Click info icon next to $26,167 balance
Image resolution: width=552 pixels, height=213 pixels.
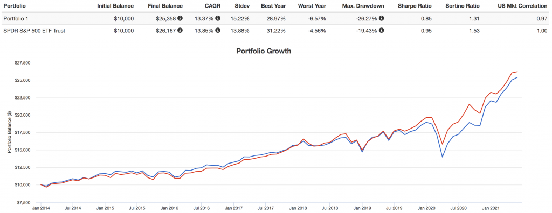tap(180, 30)
